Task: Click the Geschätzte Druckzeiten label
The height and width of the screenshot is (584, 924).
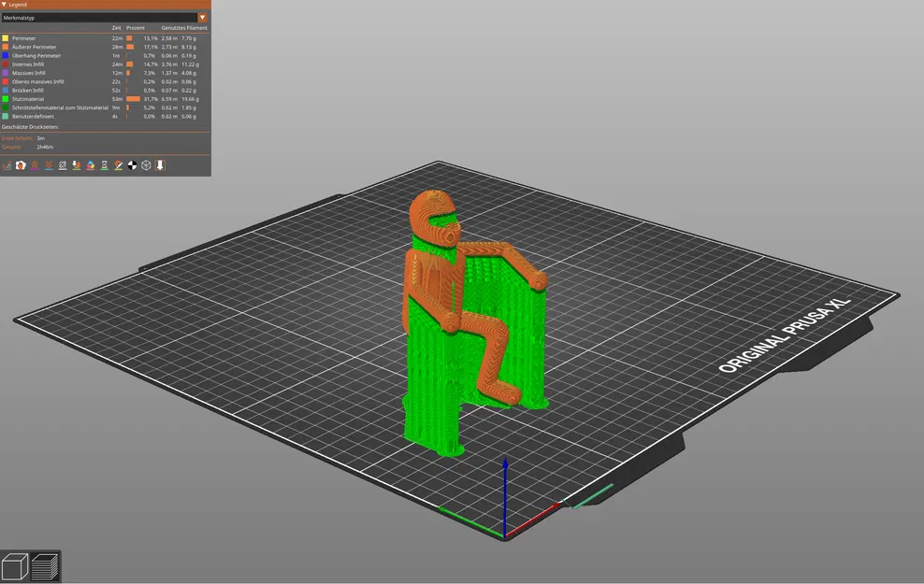Action: coord(31,126)
